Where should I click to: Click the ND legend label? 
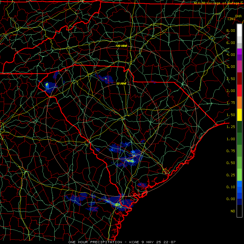click(x=233, y=211)
